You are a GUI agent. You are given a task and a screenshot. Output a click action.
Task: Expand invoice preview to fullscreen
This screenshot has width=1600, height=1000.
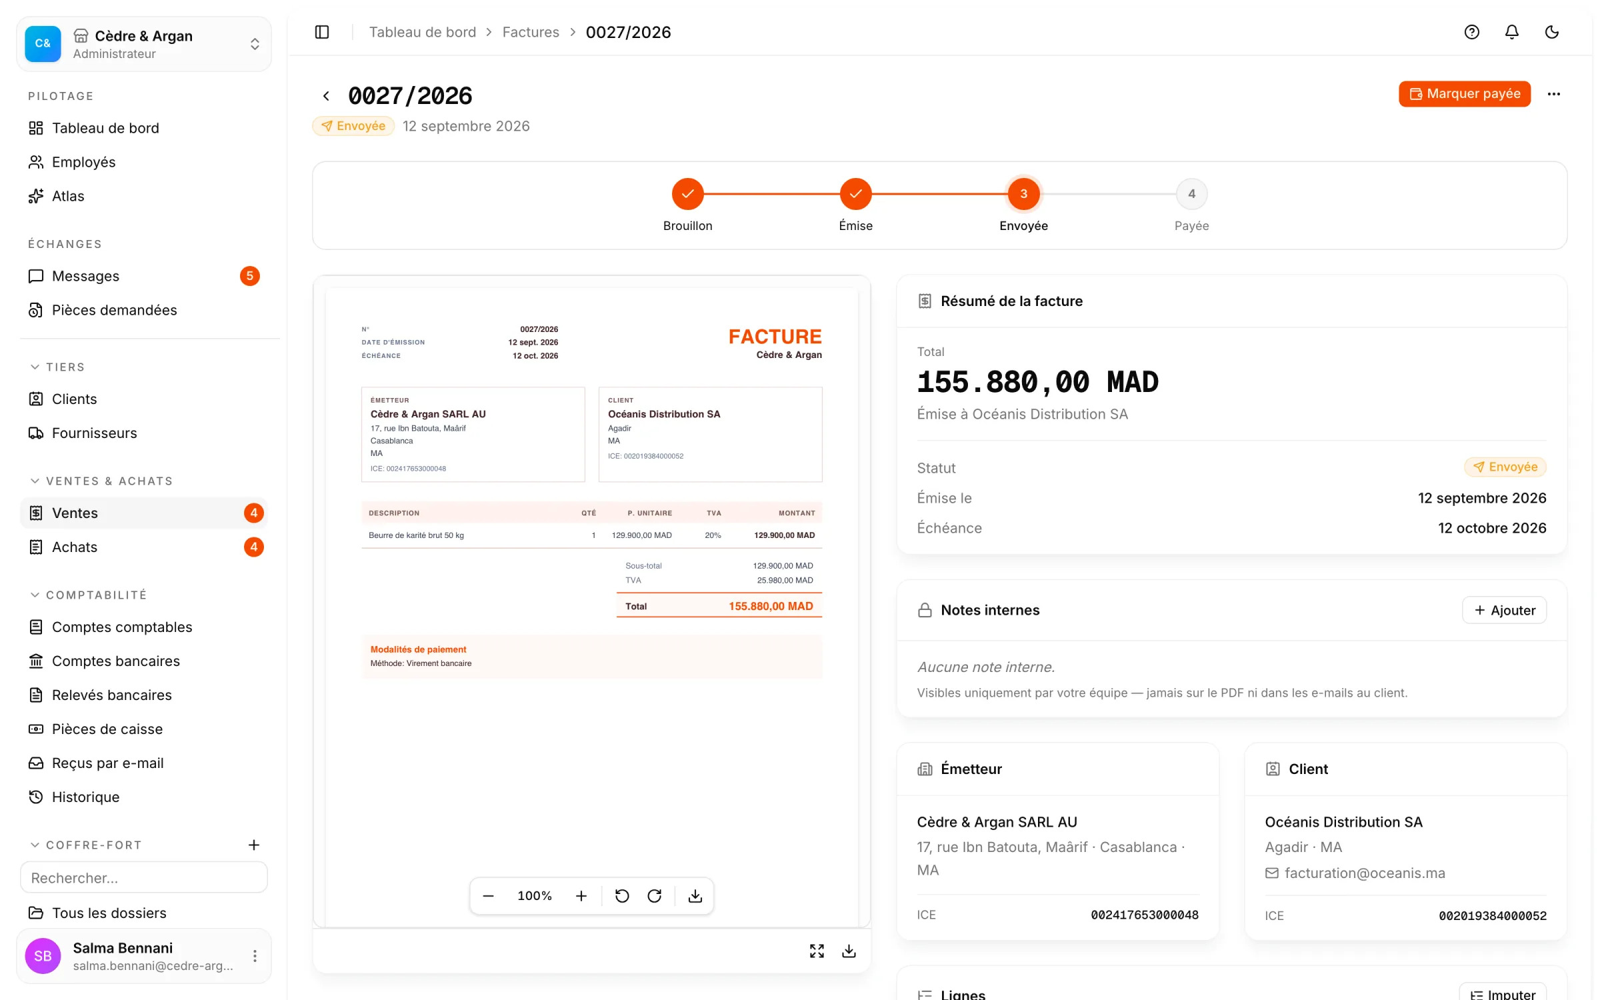click(x=817, y=951)
